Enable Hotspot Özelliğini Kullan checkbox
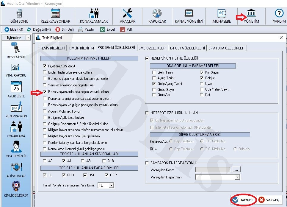 (x=147, y=113)
